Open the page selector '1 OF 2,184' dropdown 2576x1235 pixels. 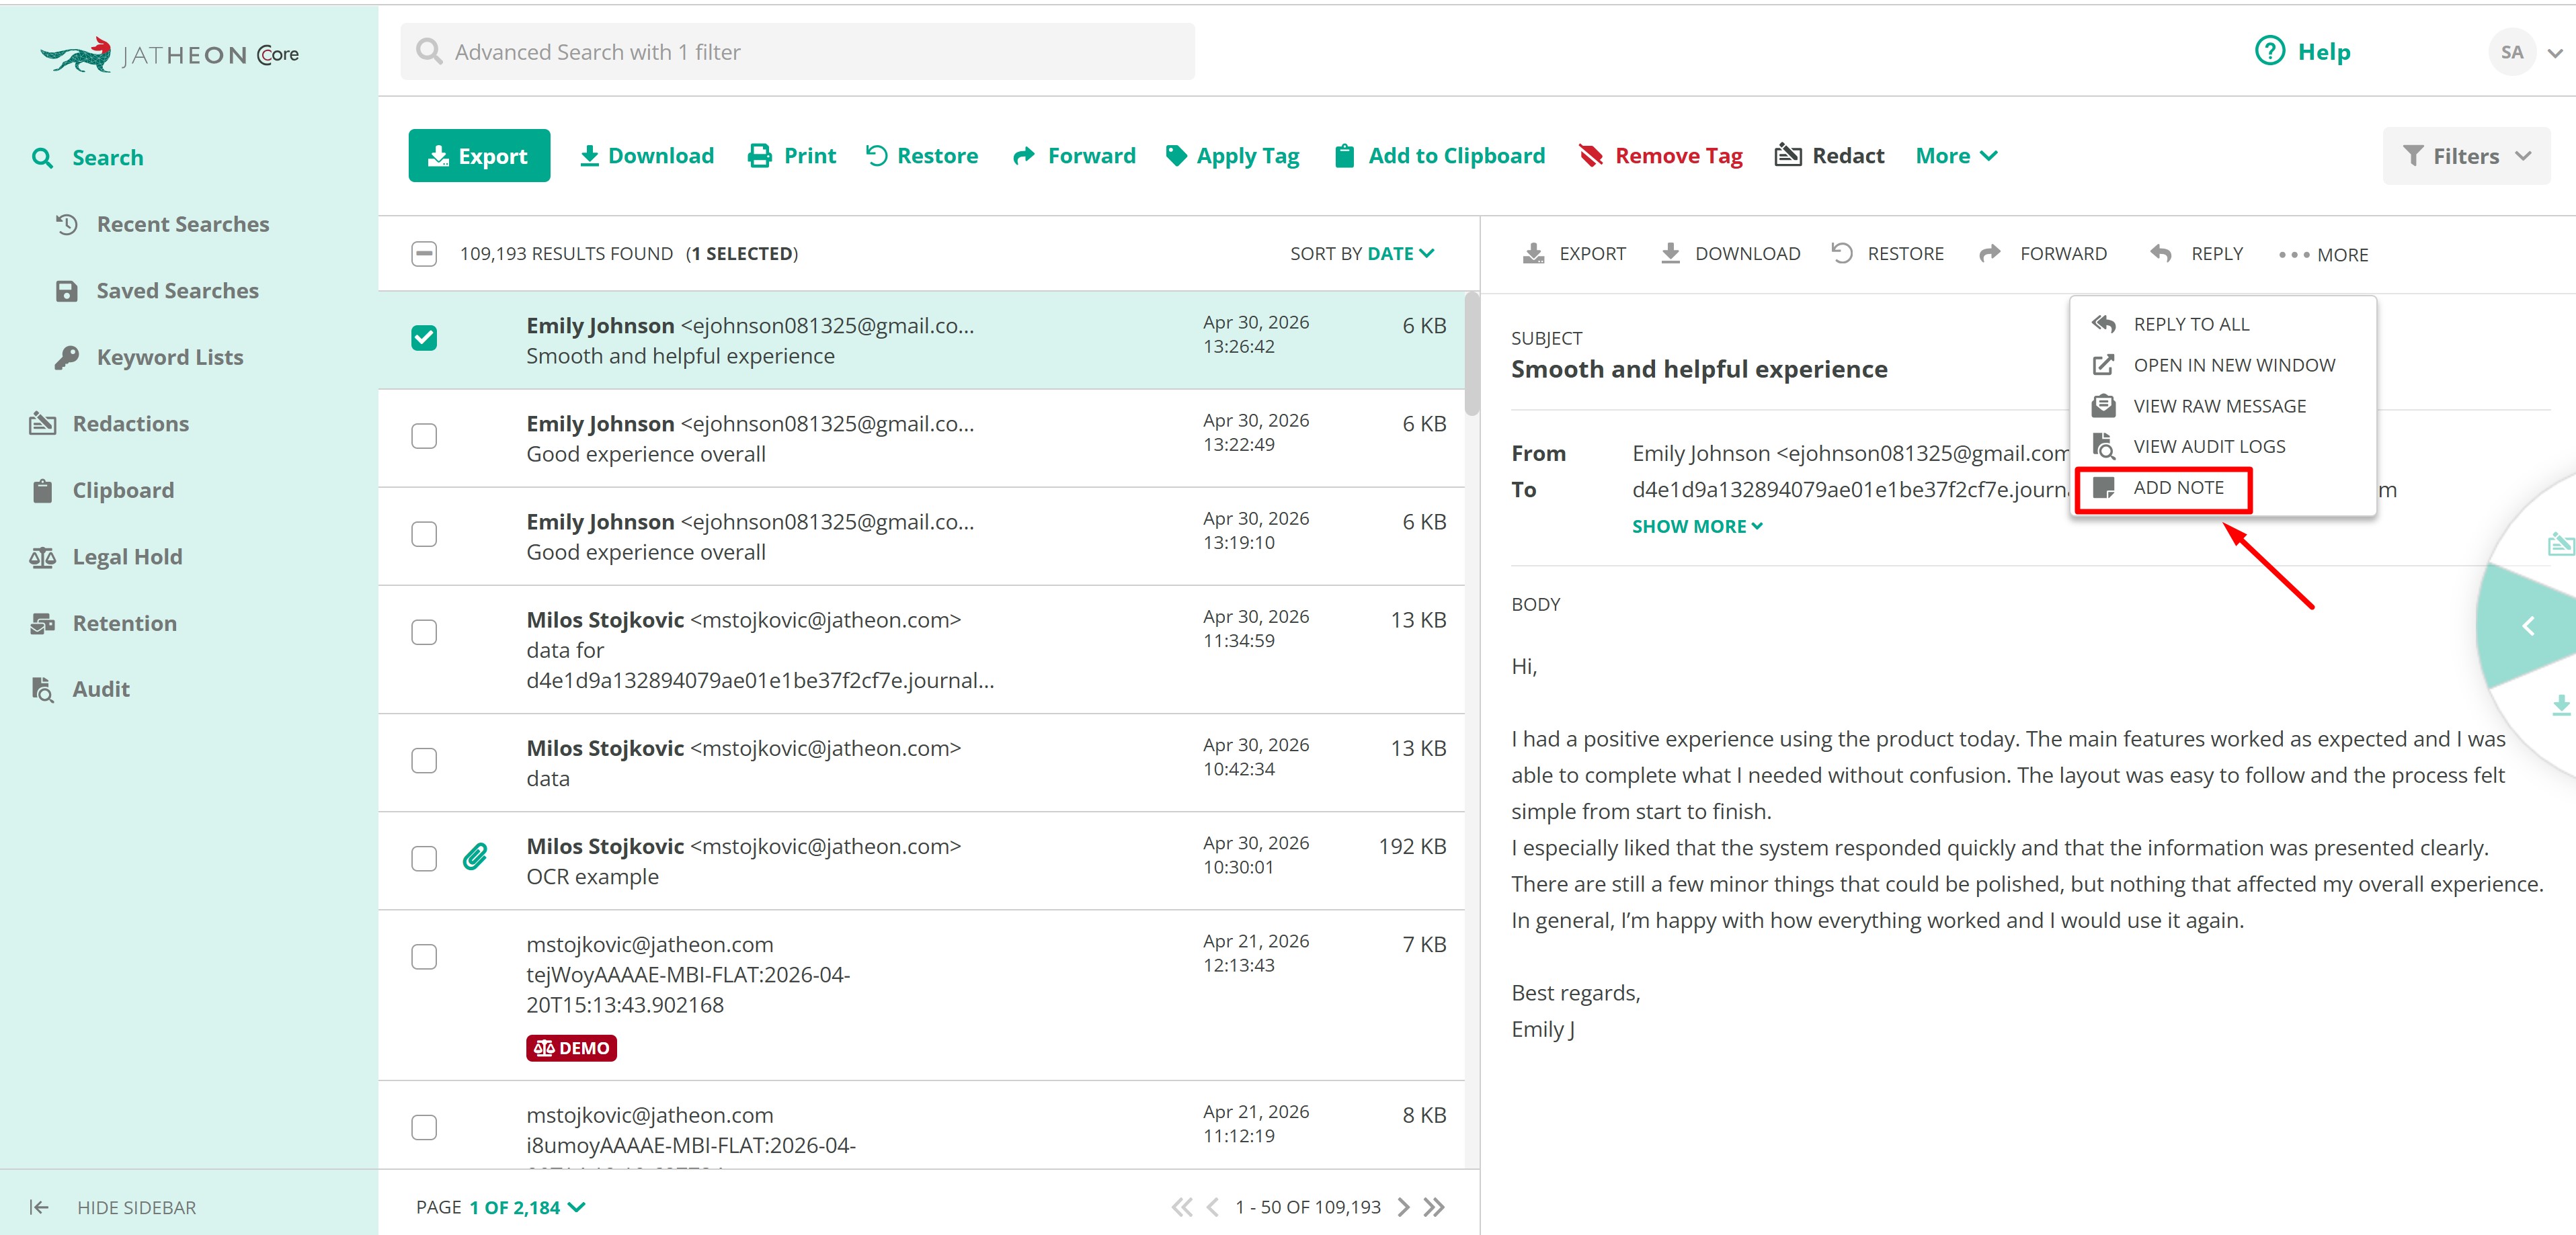pos(527,1207)
